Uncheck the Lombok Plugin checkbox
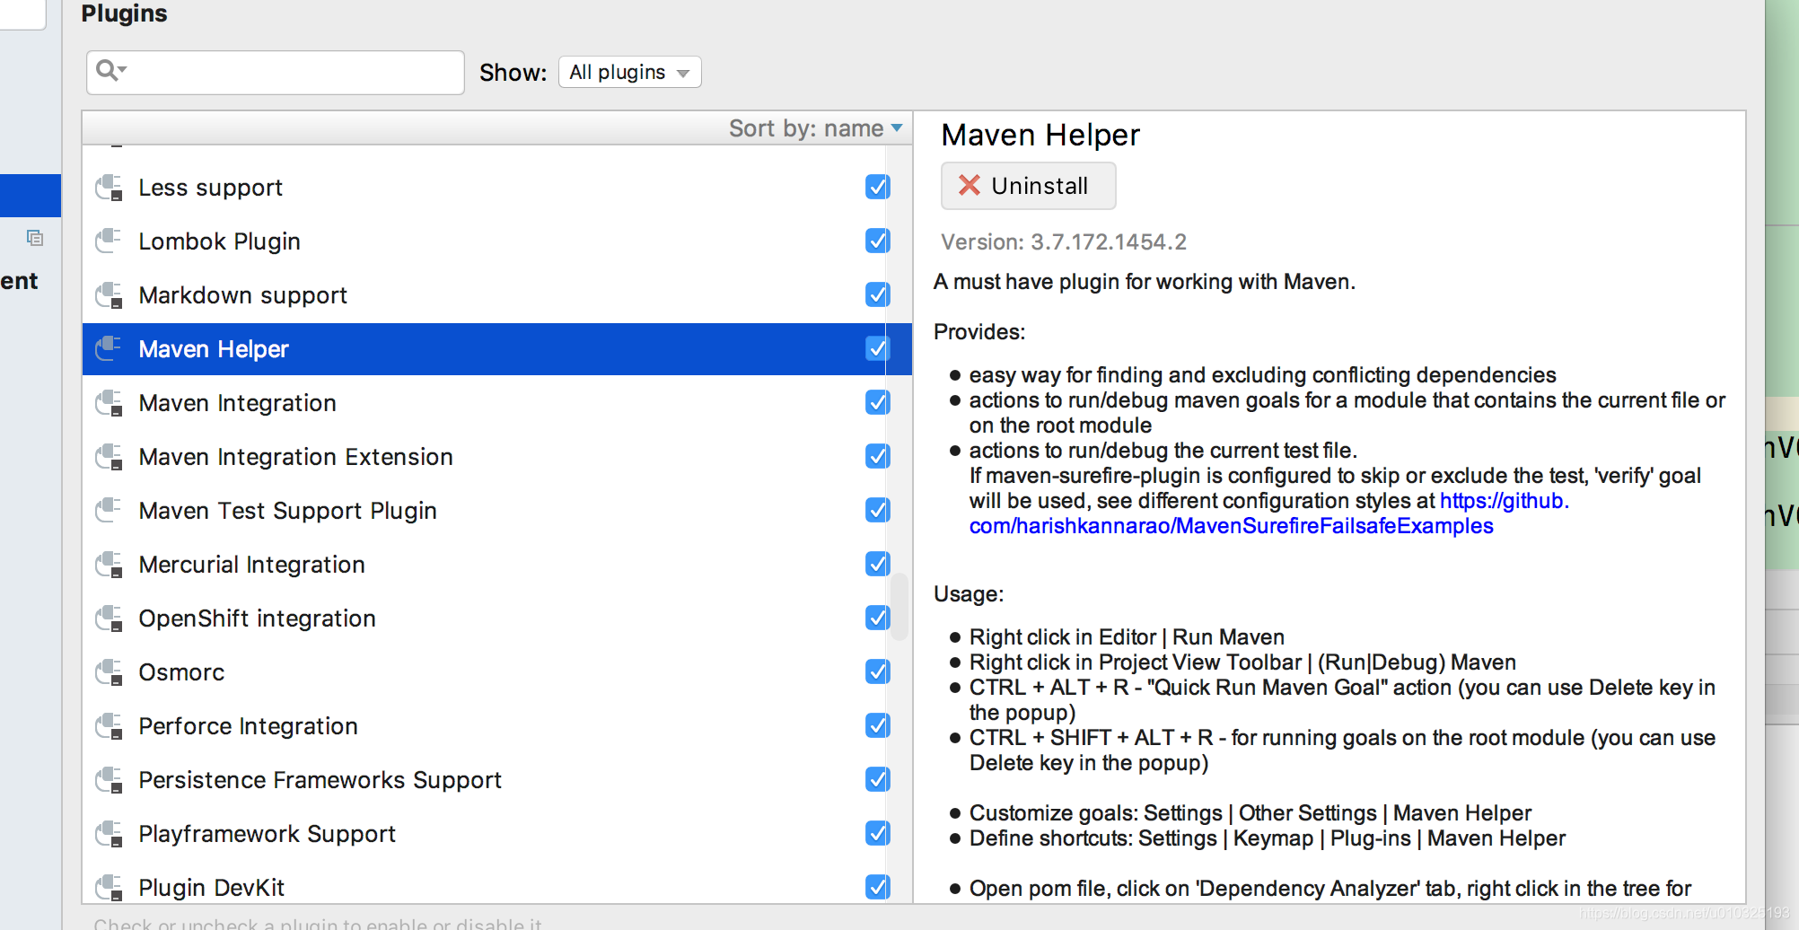The width and height of the screenshot is (1799, 930). tap(877, 241)
